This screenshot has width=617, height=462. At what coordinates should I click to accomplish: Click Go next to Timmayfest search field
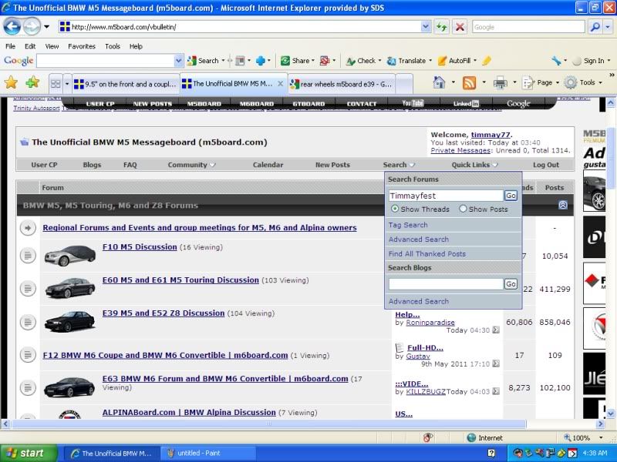(x=511, y=196)
